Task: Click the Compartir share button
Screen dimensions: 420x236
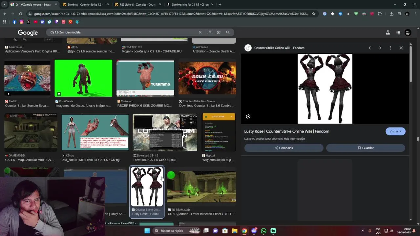Action: click(x=284, y=148)
